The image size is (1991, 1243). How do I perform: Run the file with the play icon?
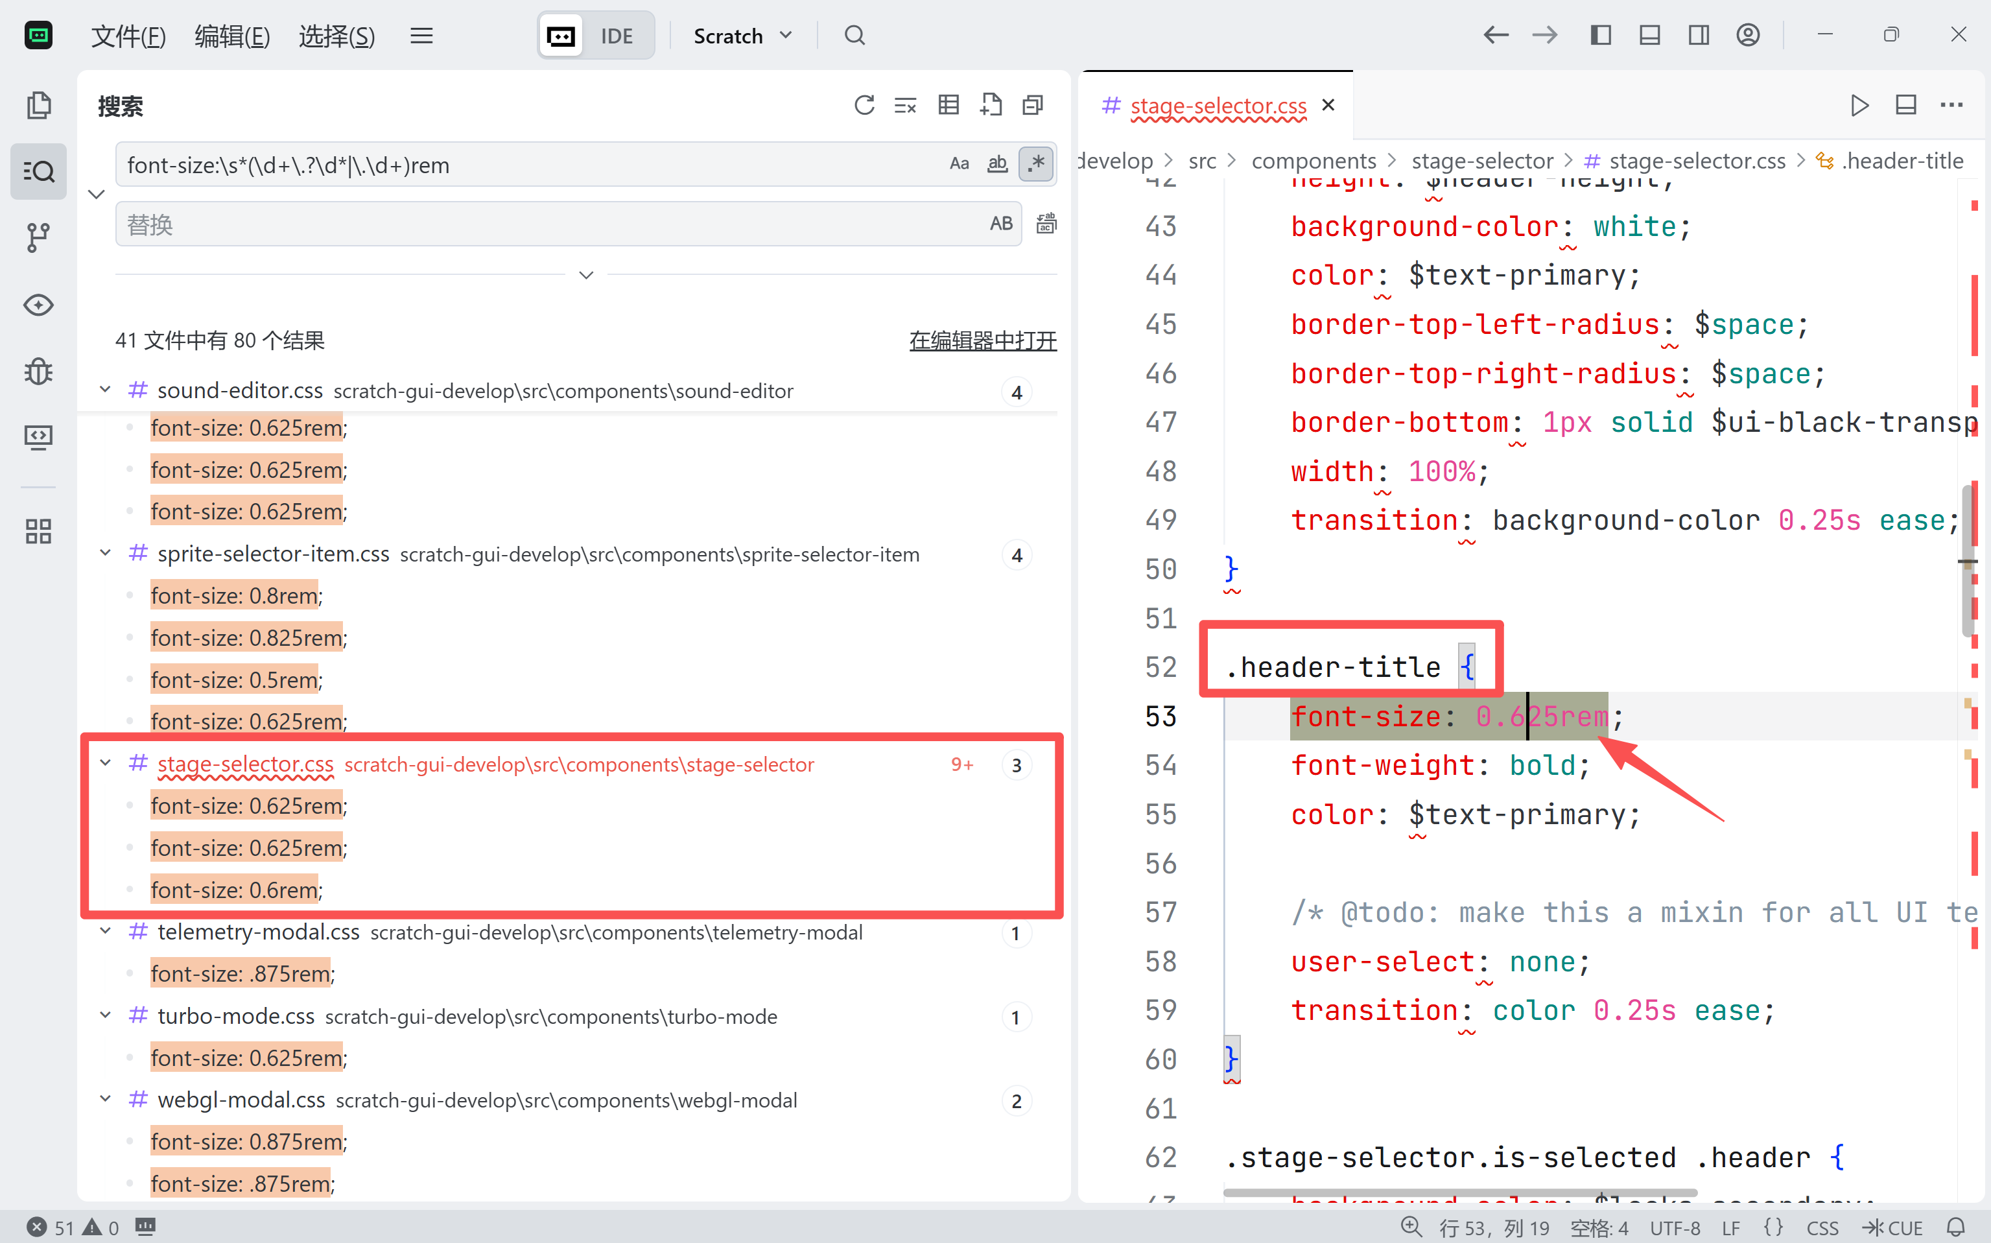[1859, 105]
